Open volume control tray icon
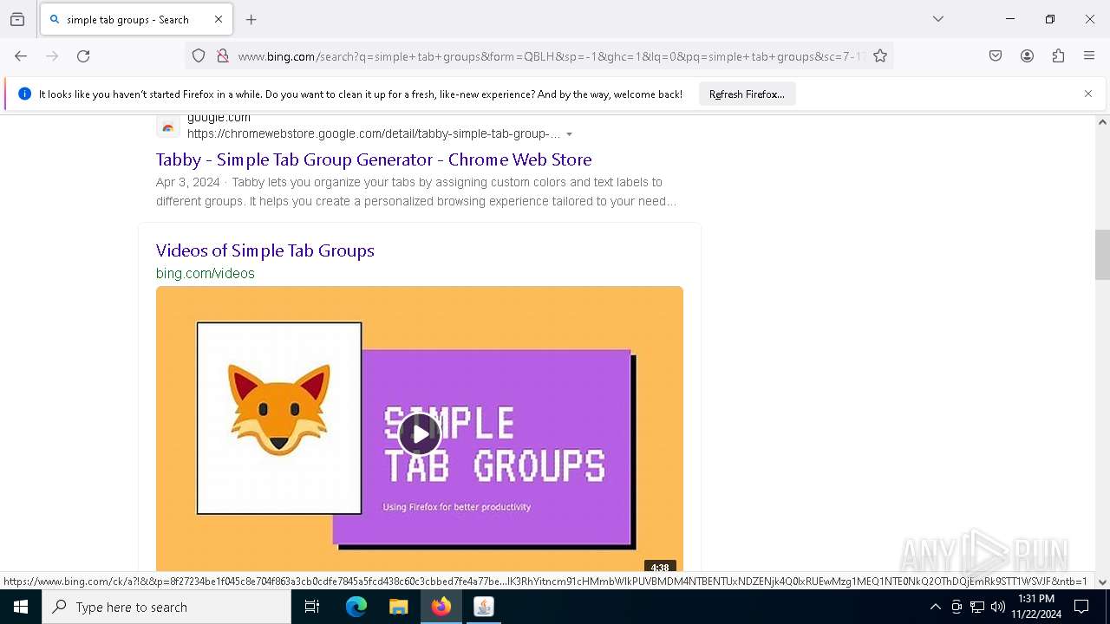Viewport: 1110px width, 624px height. click(x=998, y=607)
